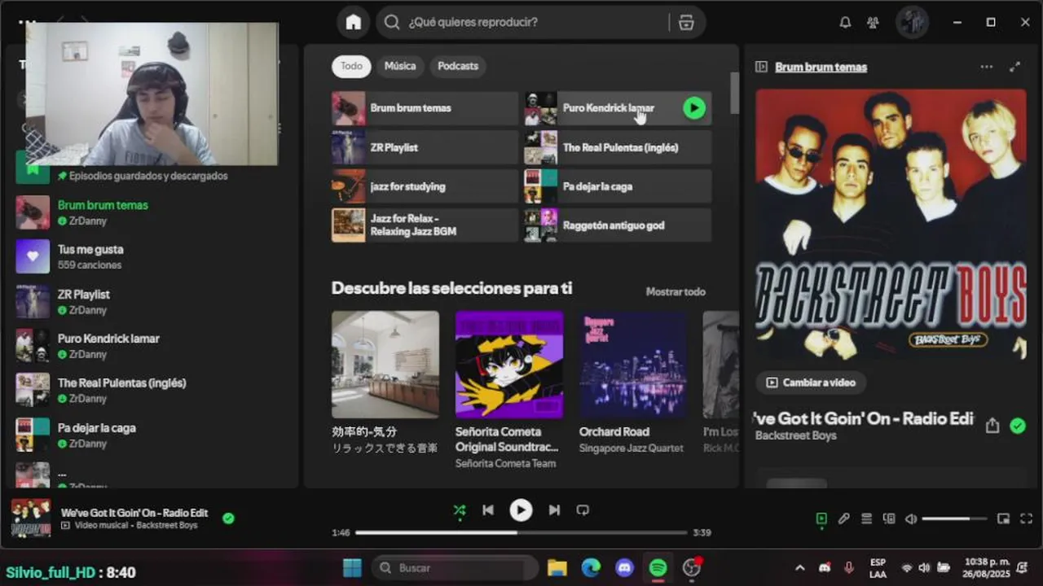Open the Browse icon in search bar
Image resolution: width=1043 pixels, height=586 pixels.
[686, 22]
